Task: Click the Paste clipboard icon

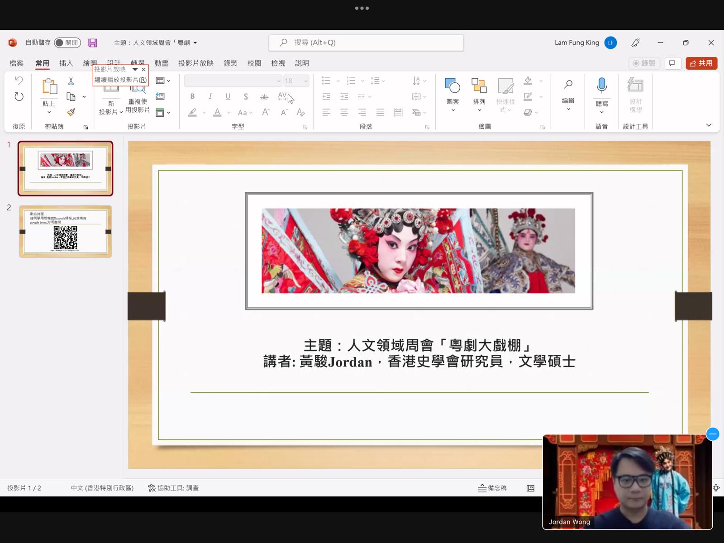Action: [x=49, y=86]
